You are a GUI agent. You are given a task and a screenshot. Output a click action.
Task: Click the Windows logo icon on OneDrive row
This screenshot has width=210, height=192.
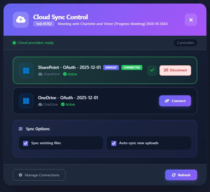(x=26, y=101)
